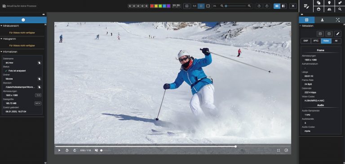The width and height of the screenshot is (345, 164).
Task: Copy the Standort file path
Action: [x=39, y=87]
